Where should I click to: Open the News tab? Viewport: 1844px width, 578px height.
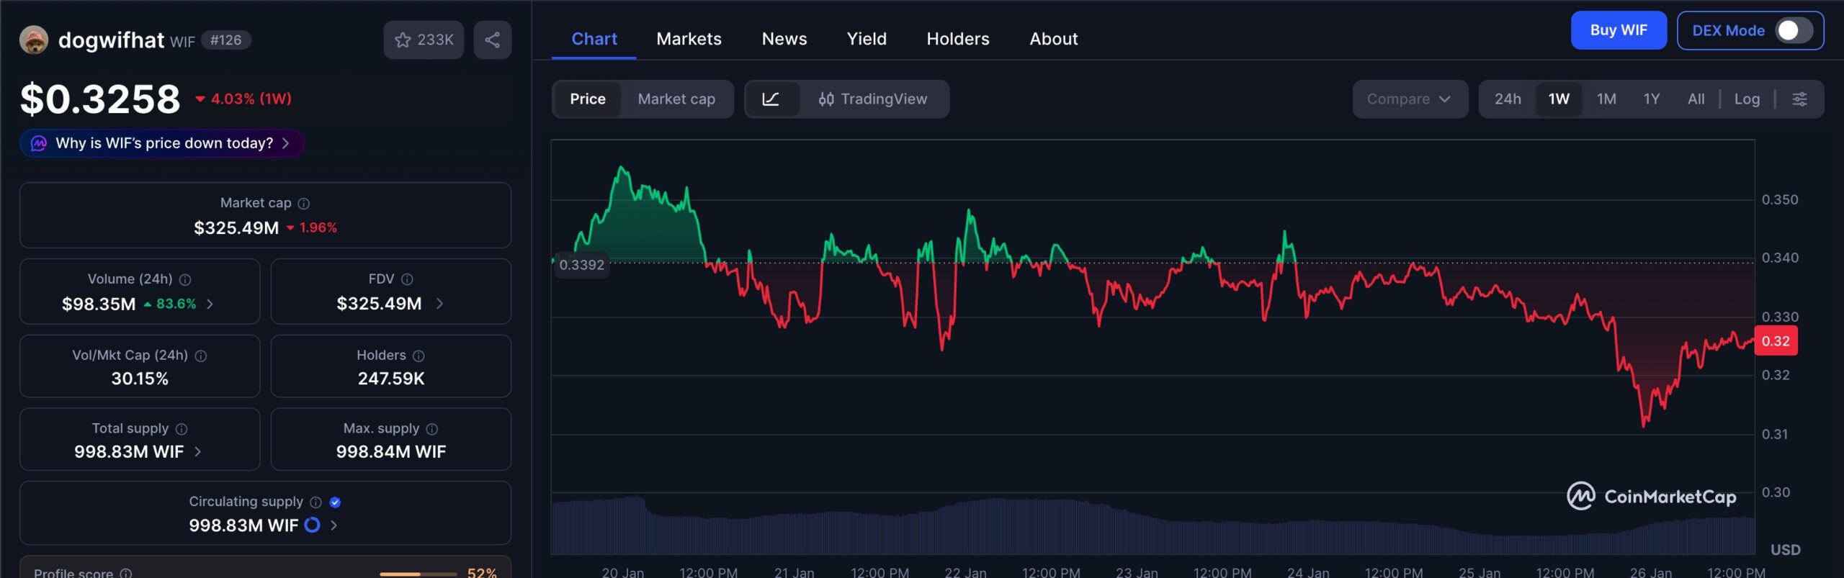click(x=784, y=39)
